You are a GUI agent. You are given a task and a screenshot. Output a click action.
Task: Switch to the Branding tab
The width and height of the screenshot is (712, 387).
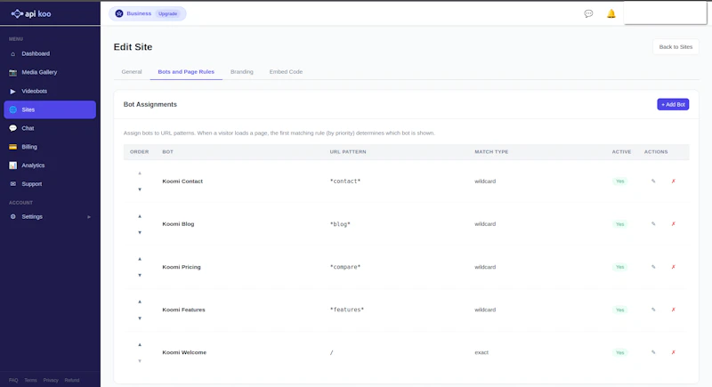point(241,72)
